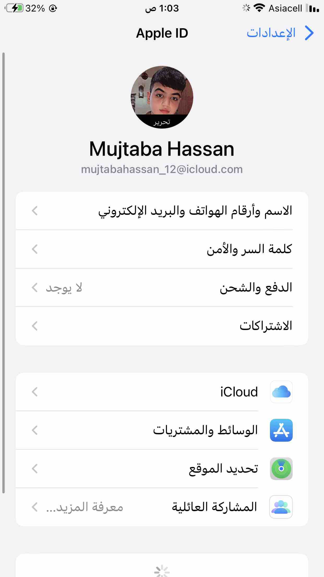Viewport: 324px width, 577px height.
Task: Tap the iCloud cloud icon
Action: [281, 392]
